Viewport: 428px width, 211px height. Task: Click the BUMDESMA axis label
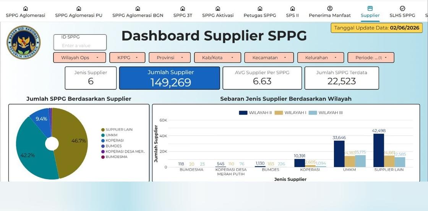[191, 169]
